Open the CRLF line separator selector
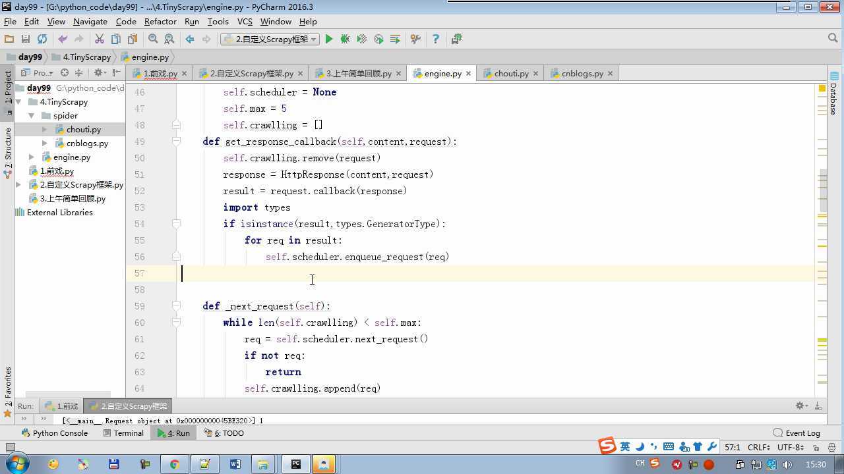This screenshot has width=844, height=474. pos(758,447)
